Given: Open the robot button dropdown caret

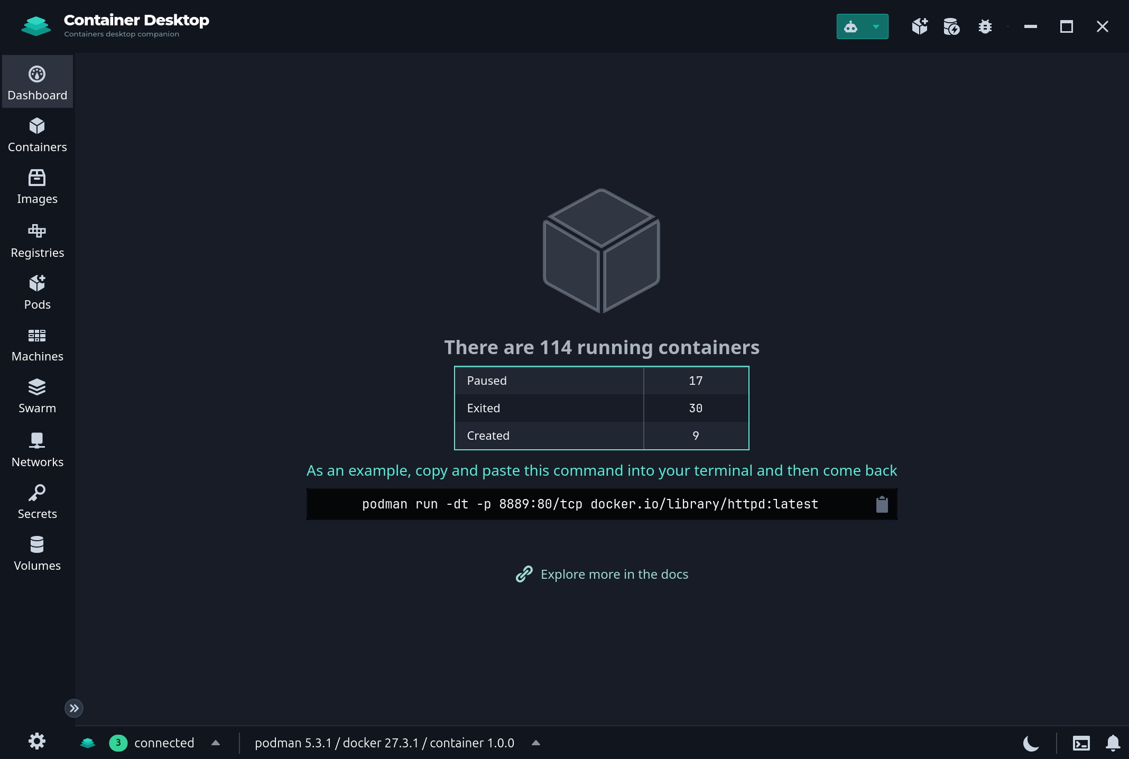Looking at the screenshot, I should (x=876, y=26).
